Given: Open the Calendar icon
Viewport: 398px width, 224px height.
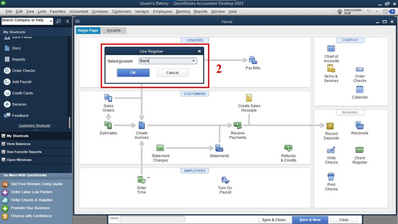Looking at the screenshot, I should (360, 89).
